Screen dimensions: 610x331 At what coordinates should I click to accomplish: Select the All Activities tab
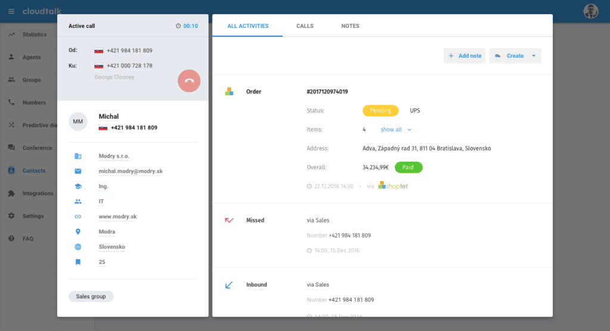coord(248,26)
